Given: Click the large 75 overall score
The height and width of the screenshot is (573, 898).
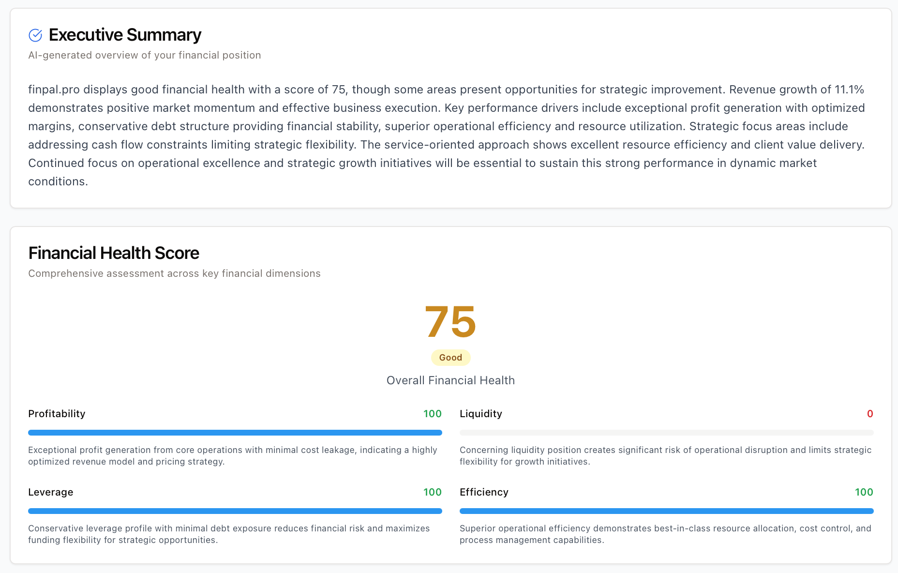Looking at the screenshot, I should click(x=450, y=322).
